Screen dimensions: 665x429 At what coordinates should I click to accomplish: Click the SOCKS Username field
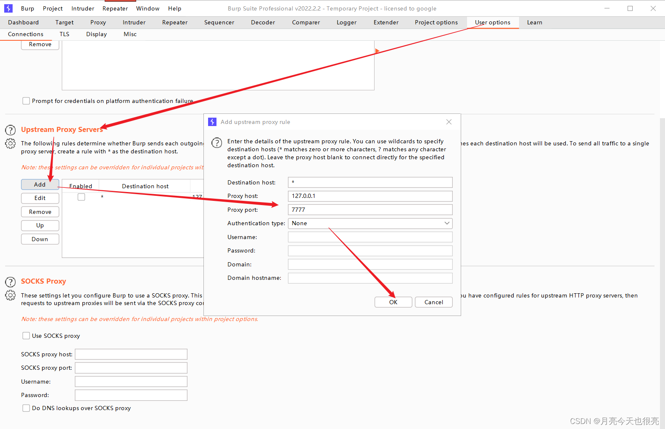pyautogui.click(x=131, y=382)
